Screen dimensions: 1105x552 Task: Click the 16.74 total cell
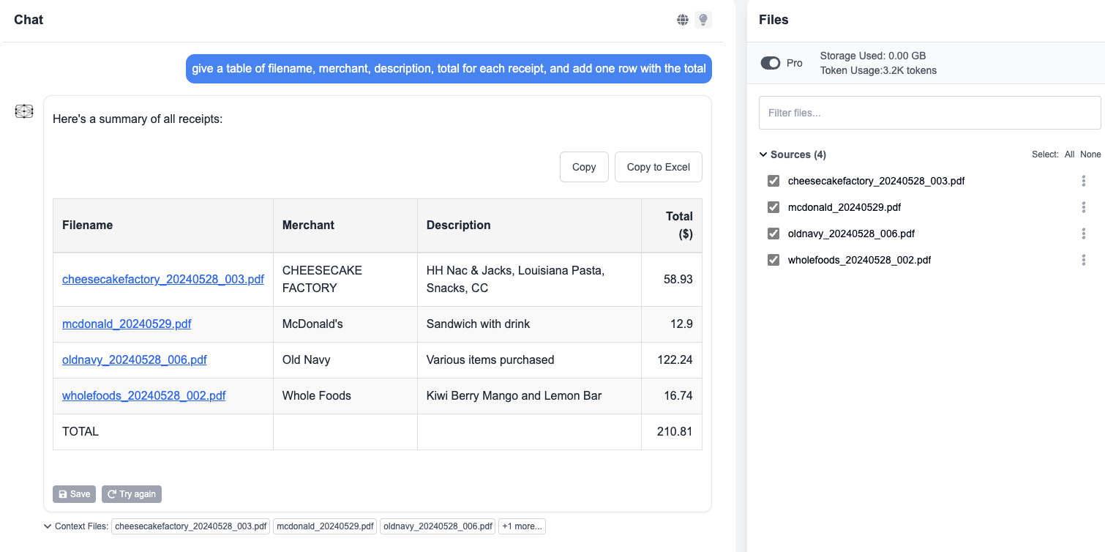coord(672,395)
